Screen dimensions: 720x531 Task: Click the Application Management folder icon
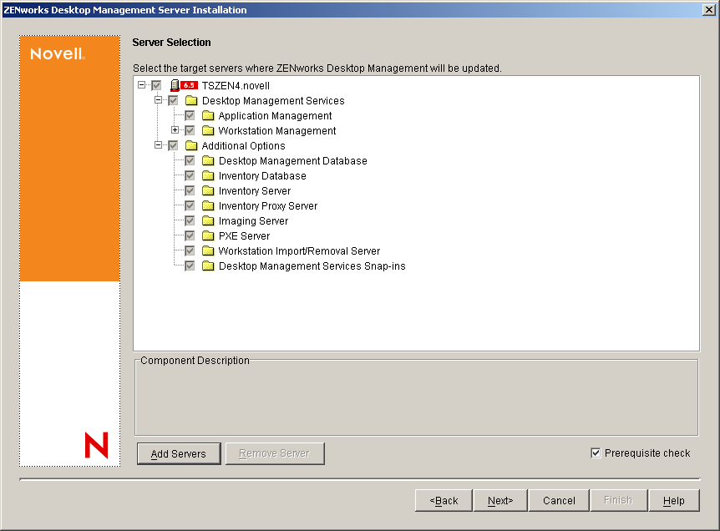[208, 116]
